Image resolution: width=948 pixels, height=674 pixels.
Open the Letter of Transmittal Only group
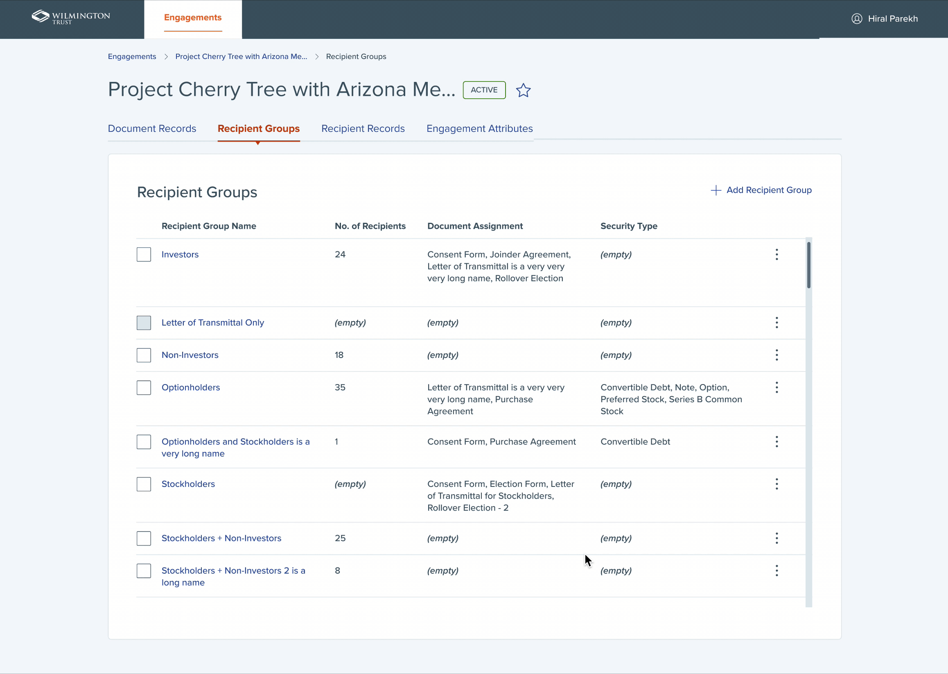(213, 323)
